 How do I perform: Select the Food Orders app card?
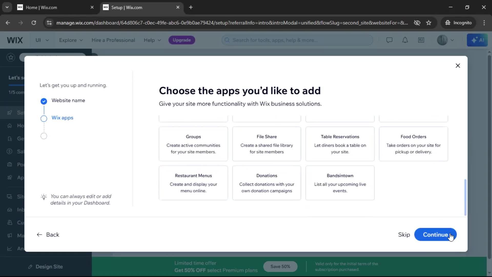coord(413,144)
